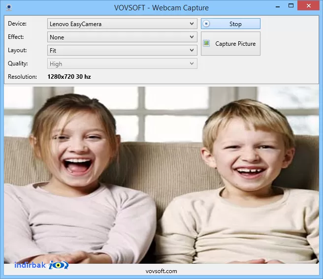323x279 pixels.
Task: Click the Layout: label
Action: click(x=17, y=50)
